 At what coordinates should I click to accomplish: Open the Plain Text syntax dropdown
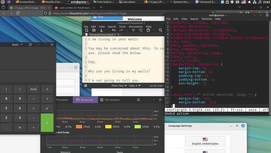coord(119,86)
